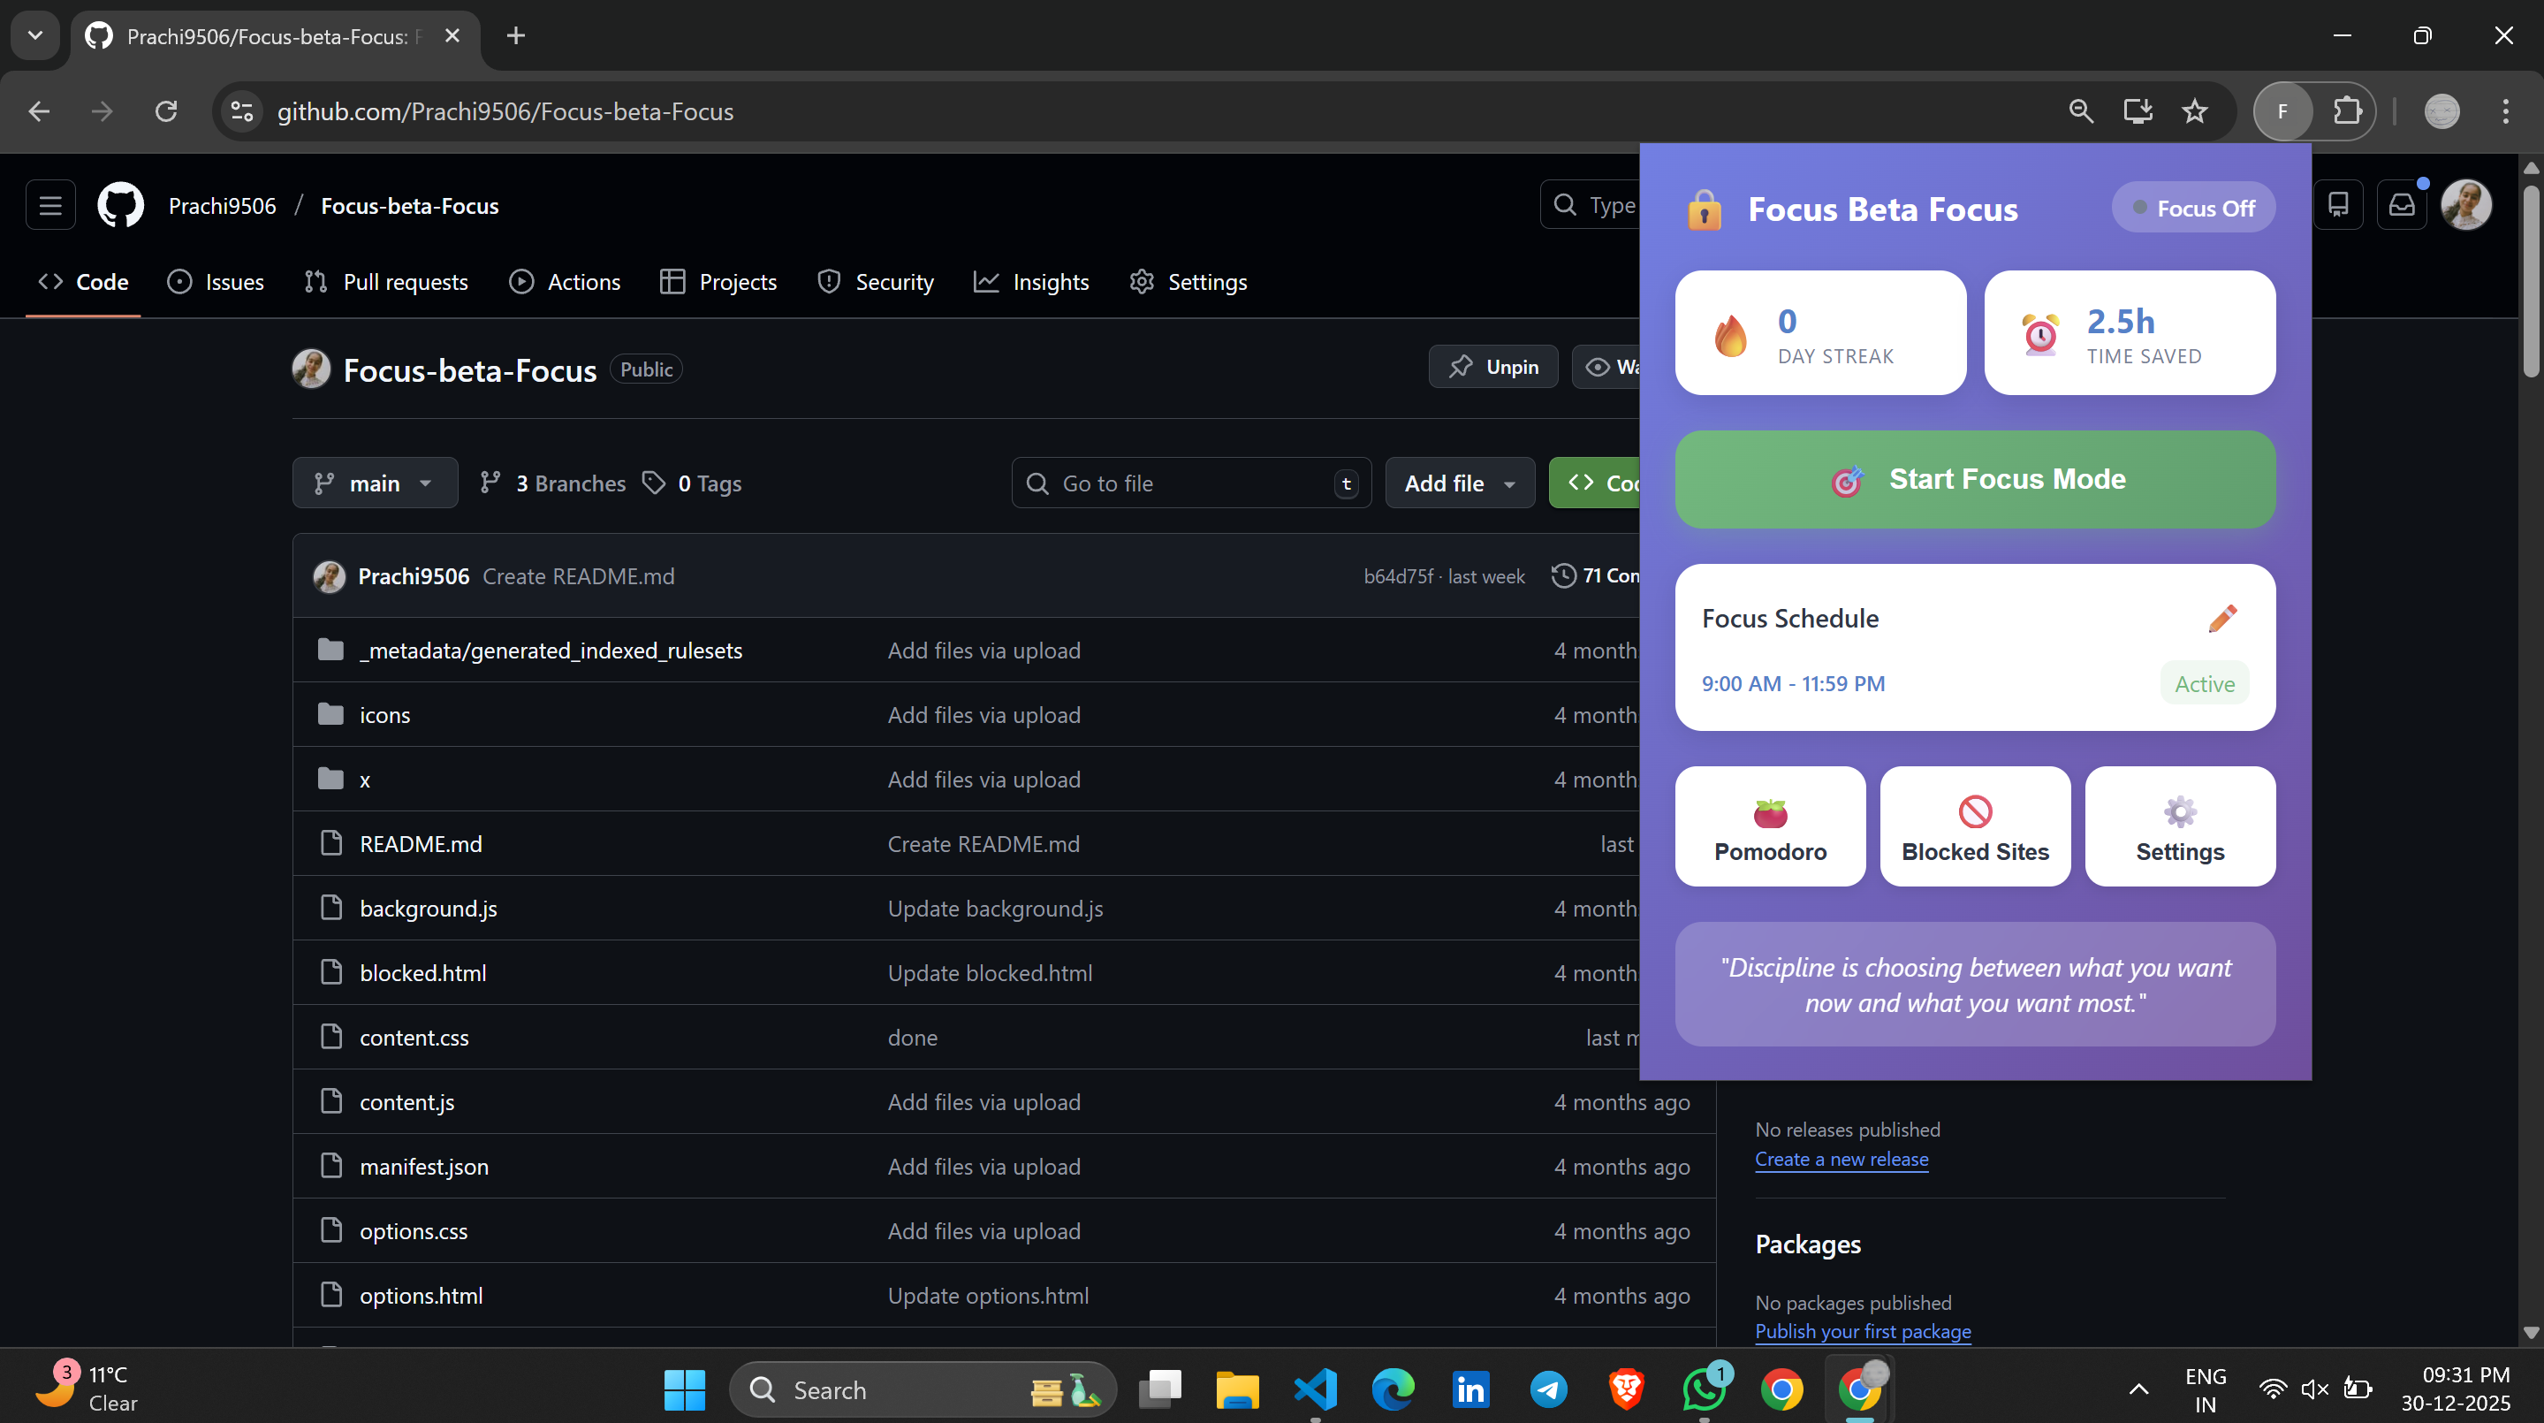Bookmark this page with star icon
2544x1423 pixels.
click(x=2194, y=111)
